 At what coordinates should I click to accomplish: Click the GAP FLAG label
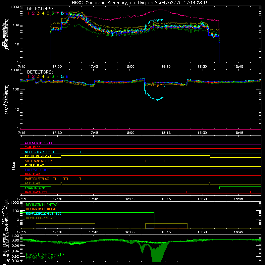coord(32,147)
